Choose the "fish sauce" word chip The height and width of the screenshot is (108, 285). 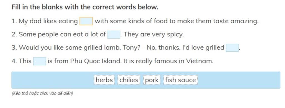(x=180, y=80)
